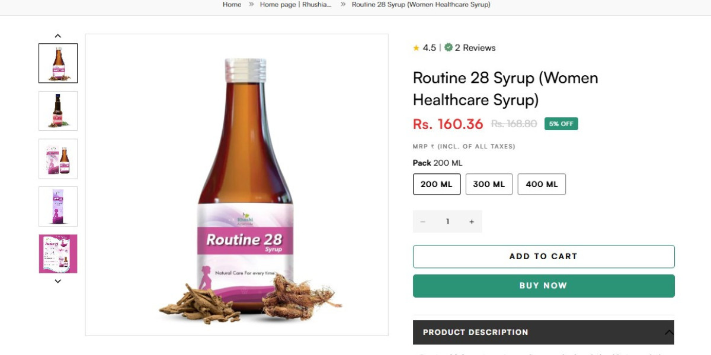711x355 pixels.
Task: Click the Routine 28 Syrup breadcrumb entry
Action: pyautogui.click(x=421, y=4)
